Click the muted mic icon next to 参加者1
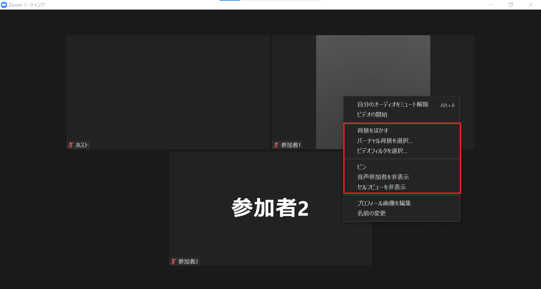 [276, 145]
